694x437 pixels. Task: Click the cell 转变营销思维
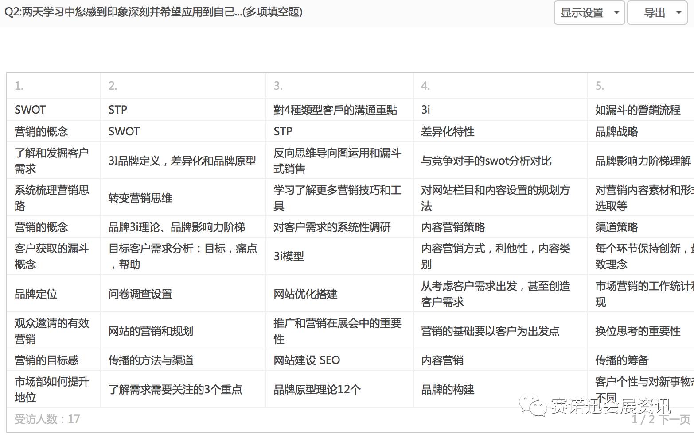tap(183, 198)
